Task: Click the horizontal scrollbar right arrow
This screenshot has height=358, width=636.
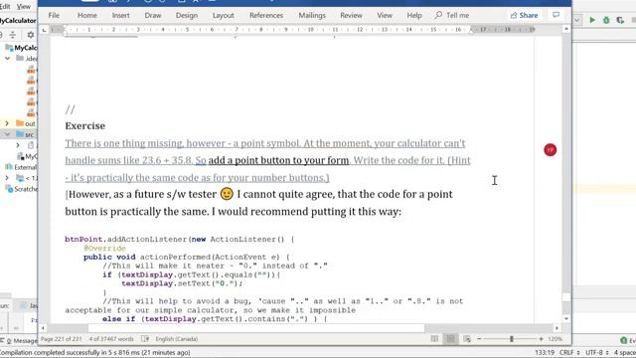Action: coord(556,328)
